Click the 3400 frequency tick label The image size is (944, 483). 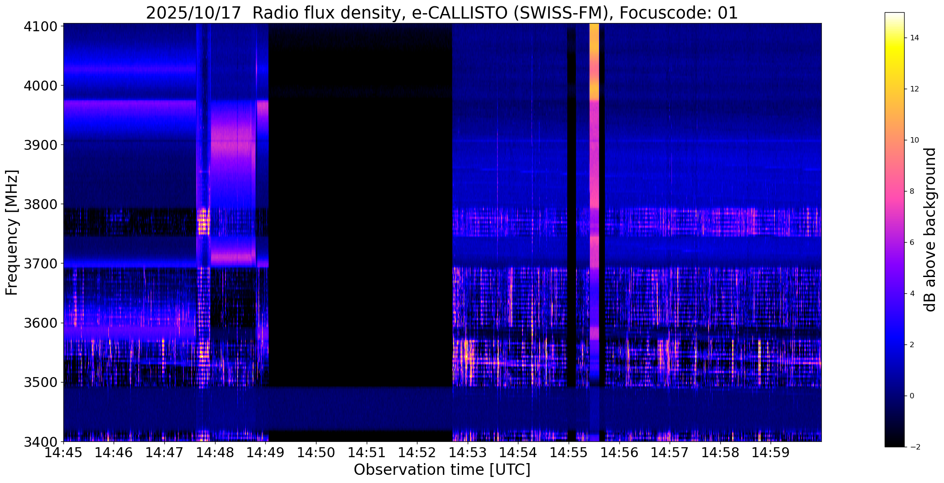(x=40, y=441)
